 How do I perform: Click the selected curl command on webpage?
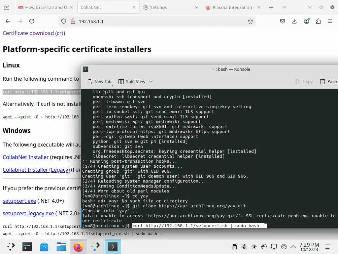tap(42, 92)
